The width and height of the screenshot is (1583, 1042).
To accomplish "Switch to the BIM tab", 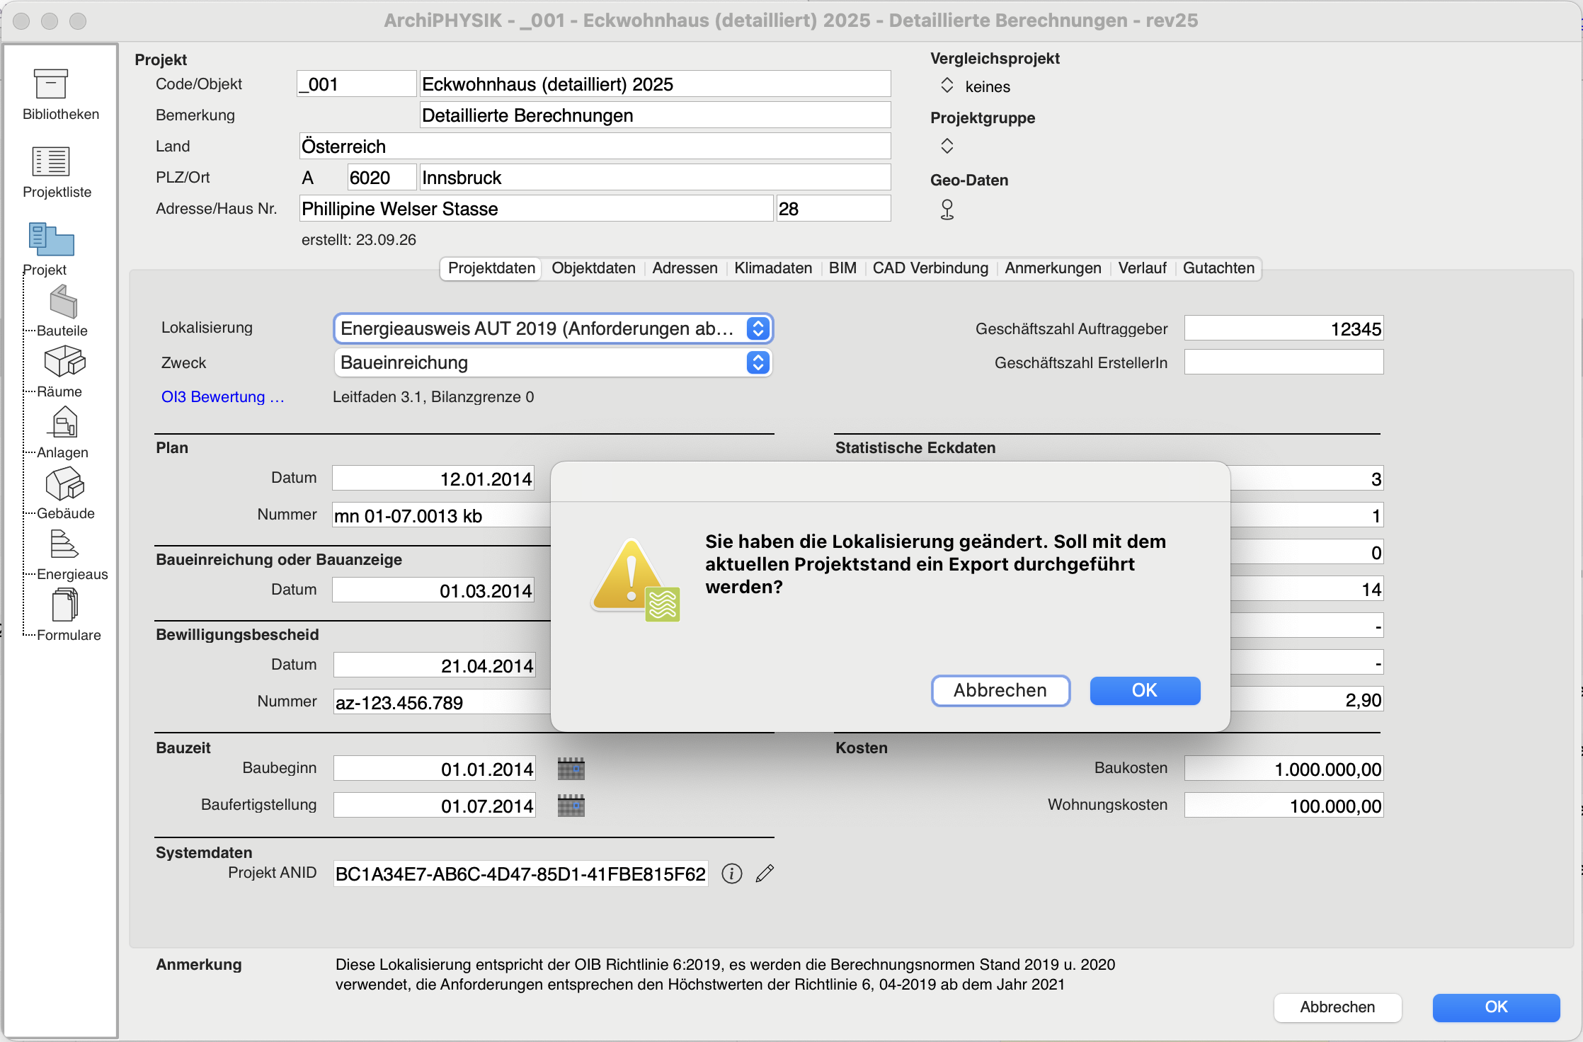I will 842,268.
